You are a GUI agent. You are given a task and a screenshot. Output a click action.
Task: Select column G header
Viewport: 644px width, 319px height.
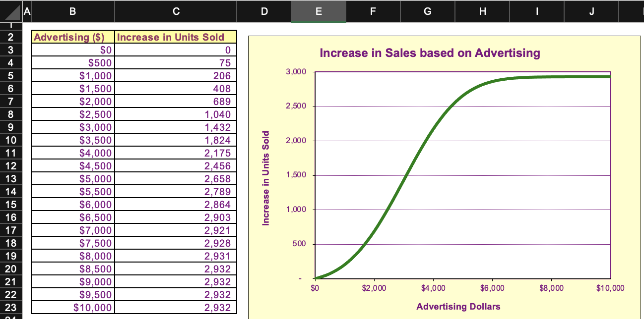(428, 11)
